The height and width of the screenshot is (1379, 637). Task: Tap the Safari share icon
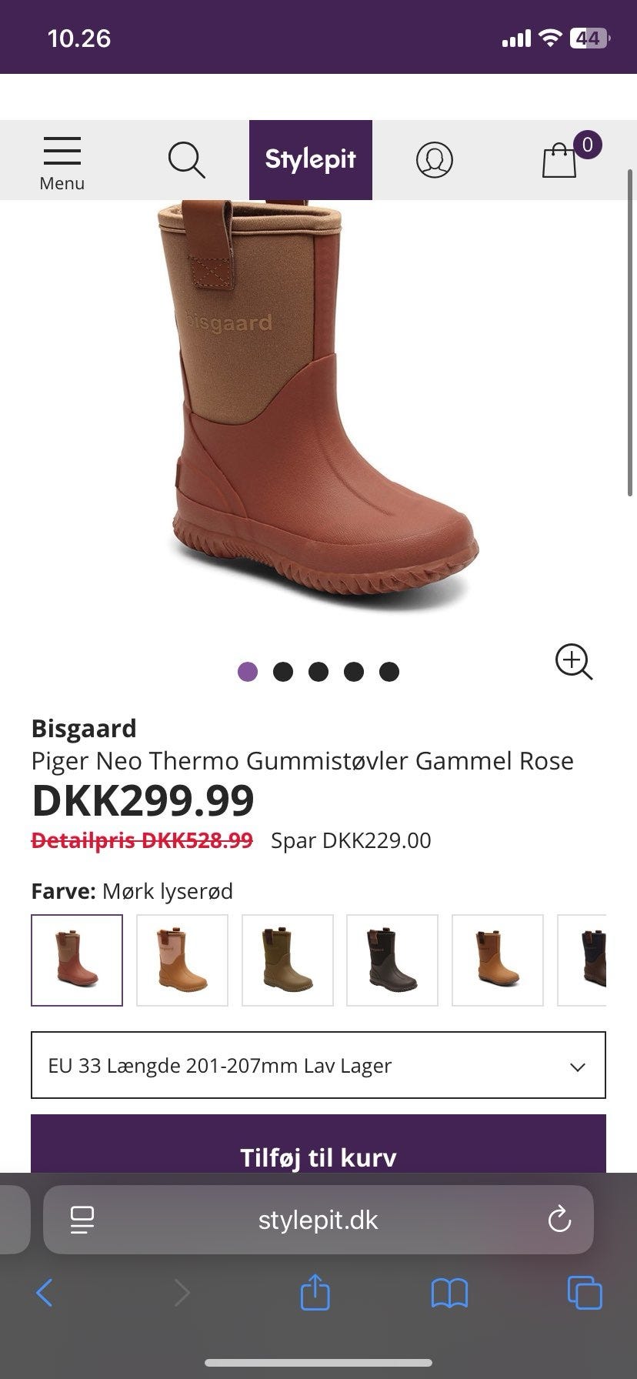tap(315, 1292)
